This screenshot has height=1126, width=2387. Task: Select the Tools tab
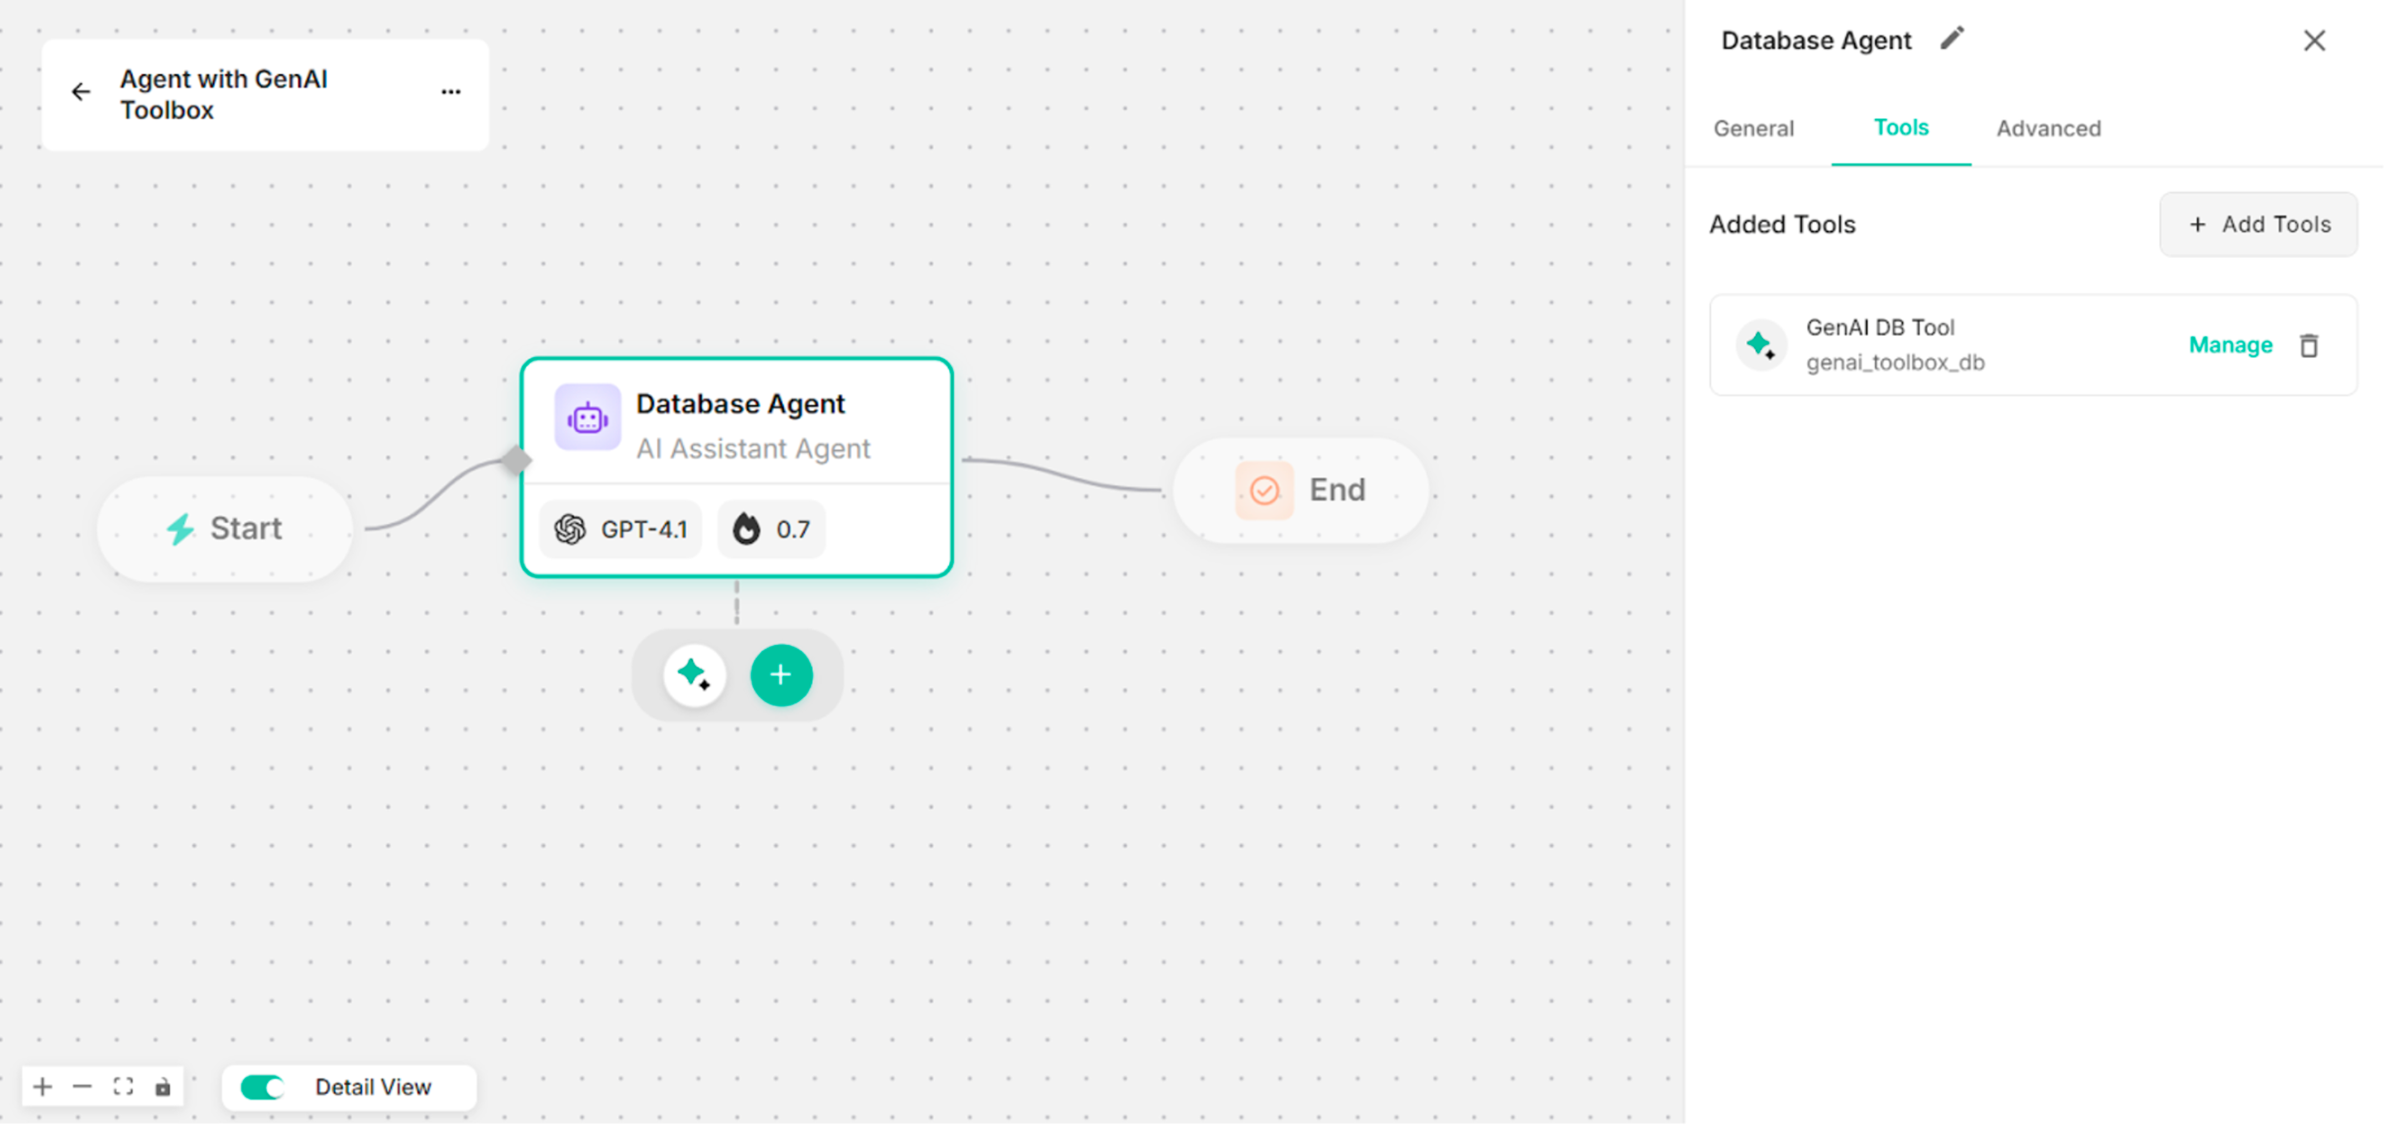coord(1901,128)
